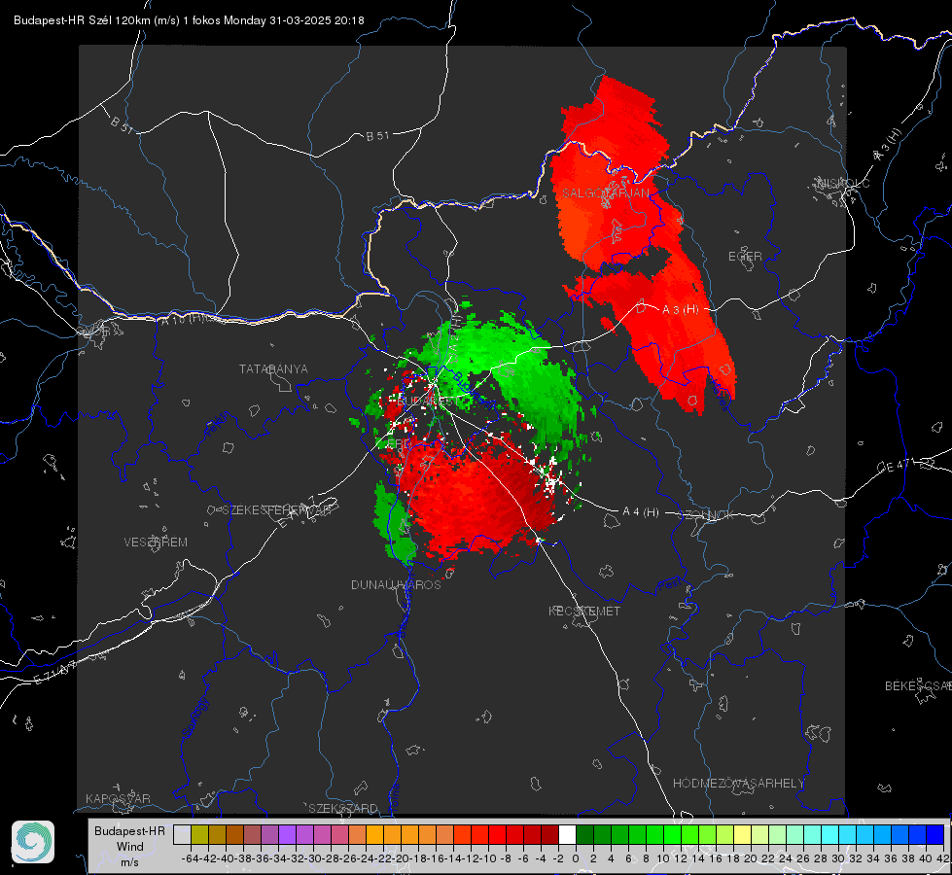Pick the yellow swatch between 18 and 20
This screenshot has width=952, height=875.
tap(743, 835)
